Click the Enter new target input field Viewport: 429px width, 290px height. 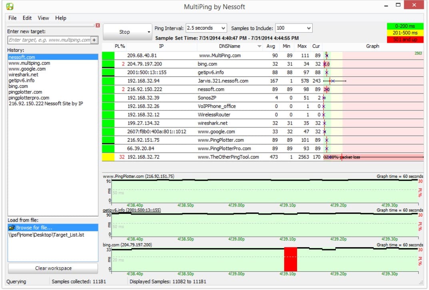click(49, 40)
